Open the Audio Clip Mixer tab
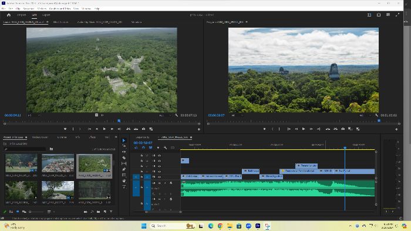The width and height of the screenshot is (411, 231). pos(100,22)
